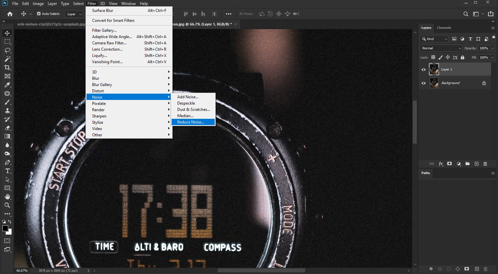498x274 pixels.
Task: Select the Layer 1 thumbnail
Action: click(x=434, y=69)
